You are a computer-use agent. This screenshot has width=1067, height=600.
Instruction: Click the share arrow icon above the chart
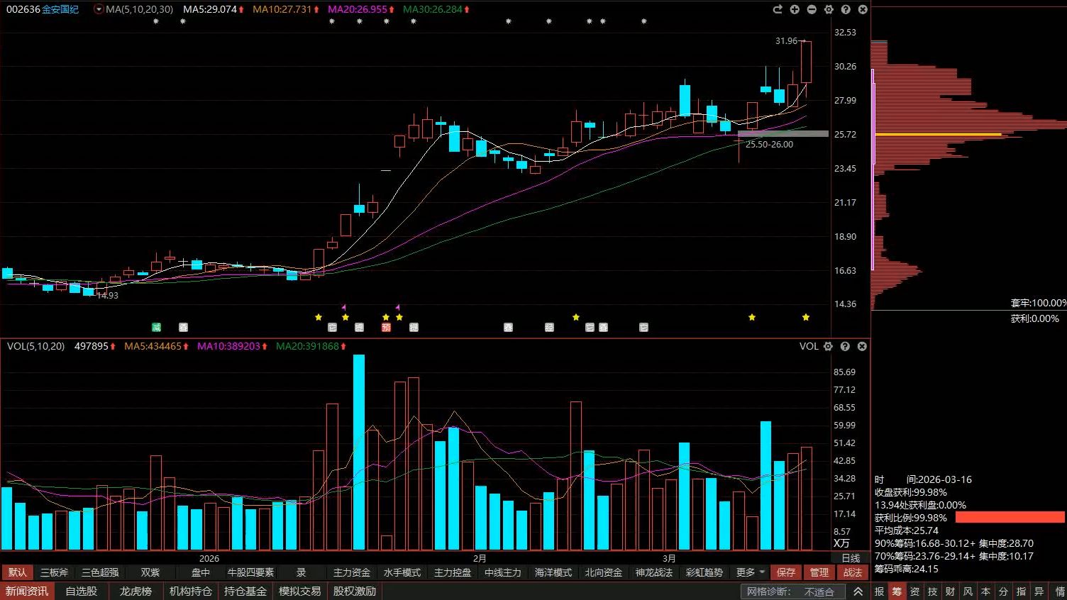pos(778,9)
